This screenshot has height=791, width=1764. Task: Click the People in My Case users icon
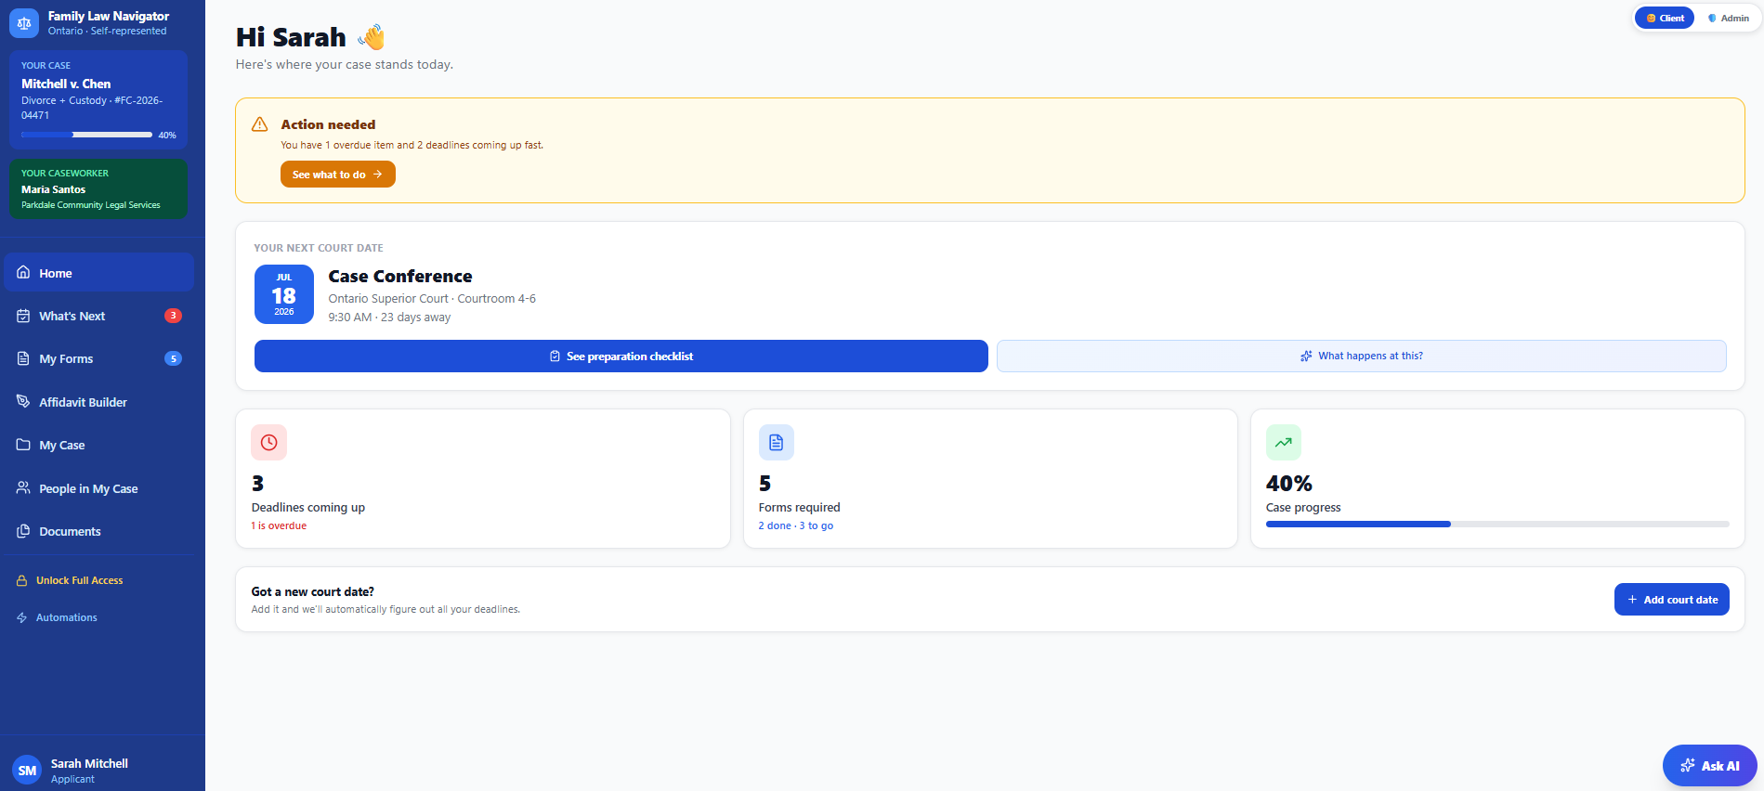click(23, 488)
